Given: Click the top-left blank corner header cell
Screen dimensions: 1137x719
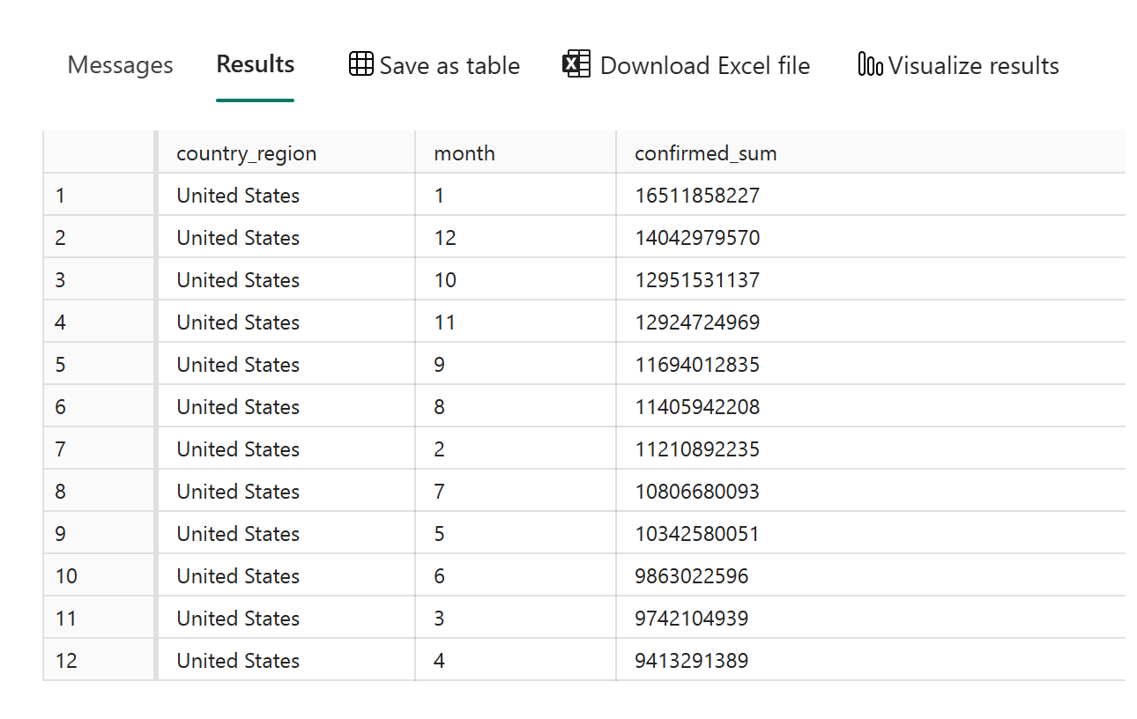Looking at the screenshot, I should coord(99,153).
